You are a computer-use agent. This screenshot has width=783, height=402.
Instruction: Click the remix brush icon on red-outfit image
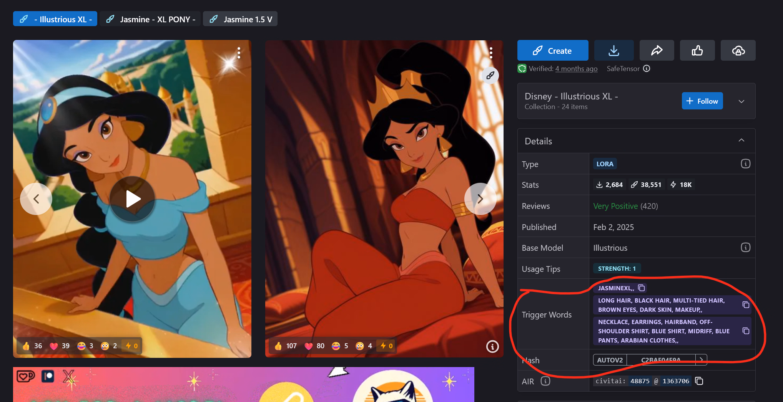(x=490, y=75)
